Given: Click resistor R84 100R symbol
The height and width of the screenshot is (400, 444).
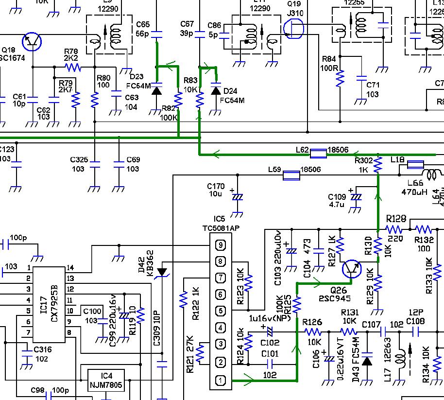Looking at the screenshot, I should pos(340,78).
